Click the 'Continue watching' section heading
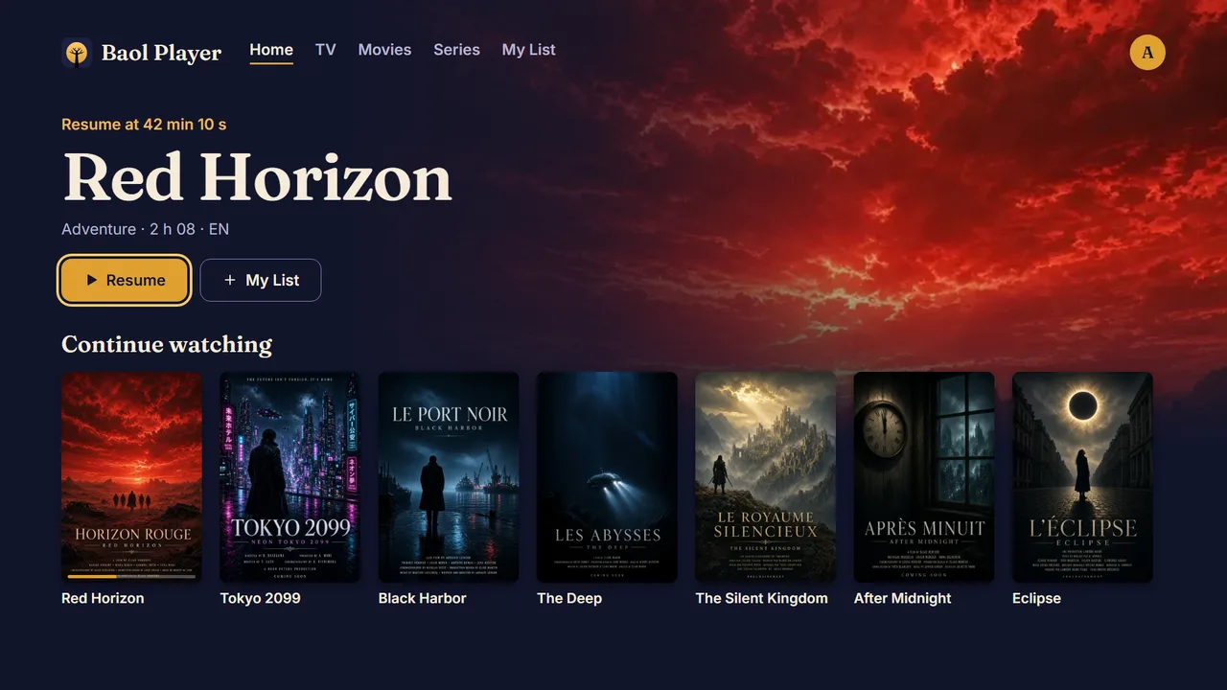1227x690 pixels. coord(167,344)
